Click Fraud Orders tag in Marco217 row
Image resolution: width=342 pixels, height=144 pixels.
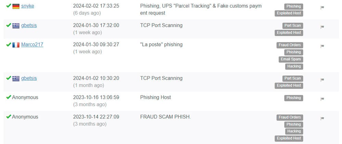(x=290, y=45)
